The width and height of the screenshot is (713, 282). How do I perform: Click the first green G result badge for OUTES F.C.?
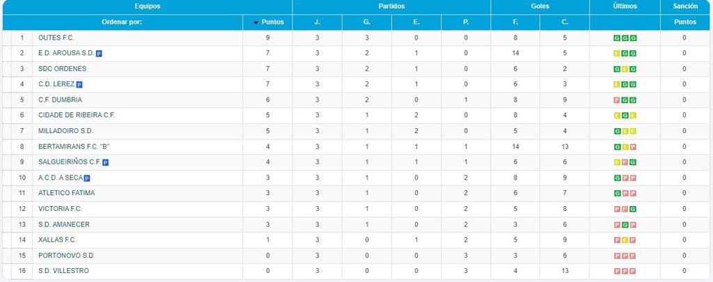(617, 38)
